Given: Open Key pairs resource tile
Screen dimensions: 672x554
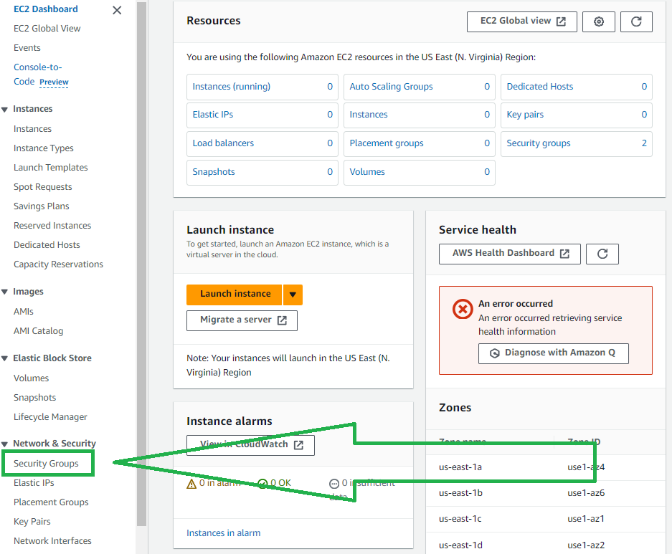Looking at the screenshot, I should 577,115.
